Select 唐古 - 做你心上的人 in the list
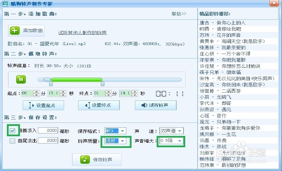This screenshot has height=171, width=282. pyautogui.click(x=238, y=23)
